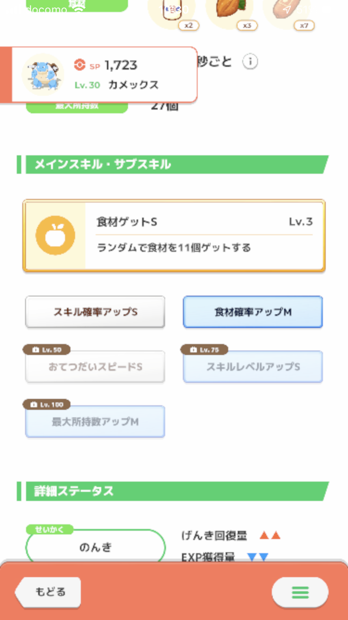Tap locked おてつだいスピードS skill
The height and width of the screenshot is (620, 348).
tap(95, 367)
